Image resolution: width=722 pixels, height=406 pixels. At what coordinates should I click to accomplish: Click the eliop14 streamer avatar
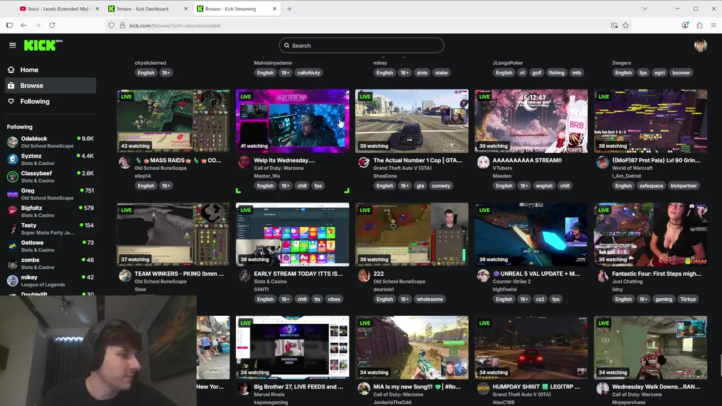pos(125,162)
